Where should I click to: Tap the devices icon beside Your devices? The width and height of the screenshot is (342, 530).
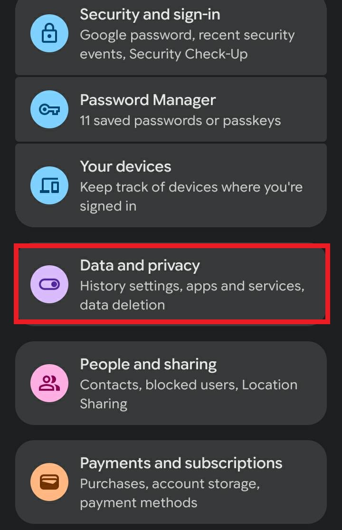point(49,185)
